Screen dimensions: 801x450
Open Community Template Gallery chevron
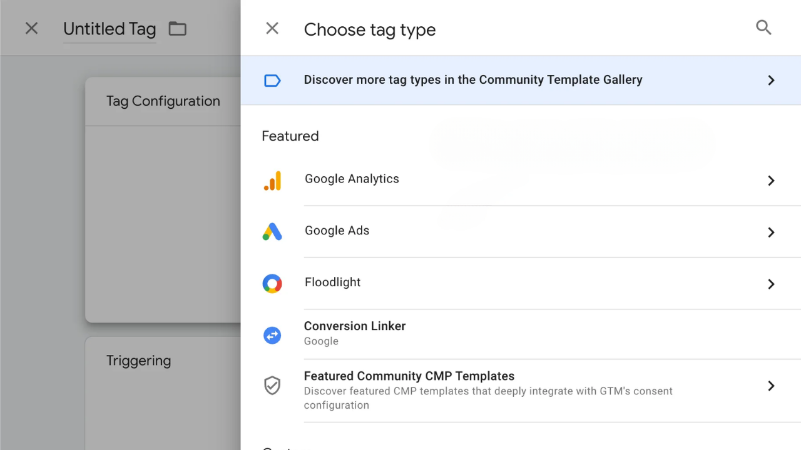771,80
